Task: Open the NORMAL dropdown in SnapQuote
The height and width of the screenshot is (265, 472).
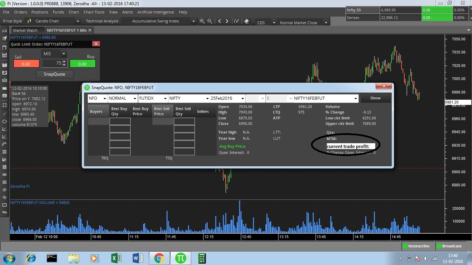Action: point(134,98)
